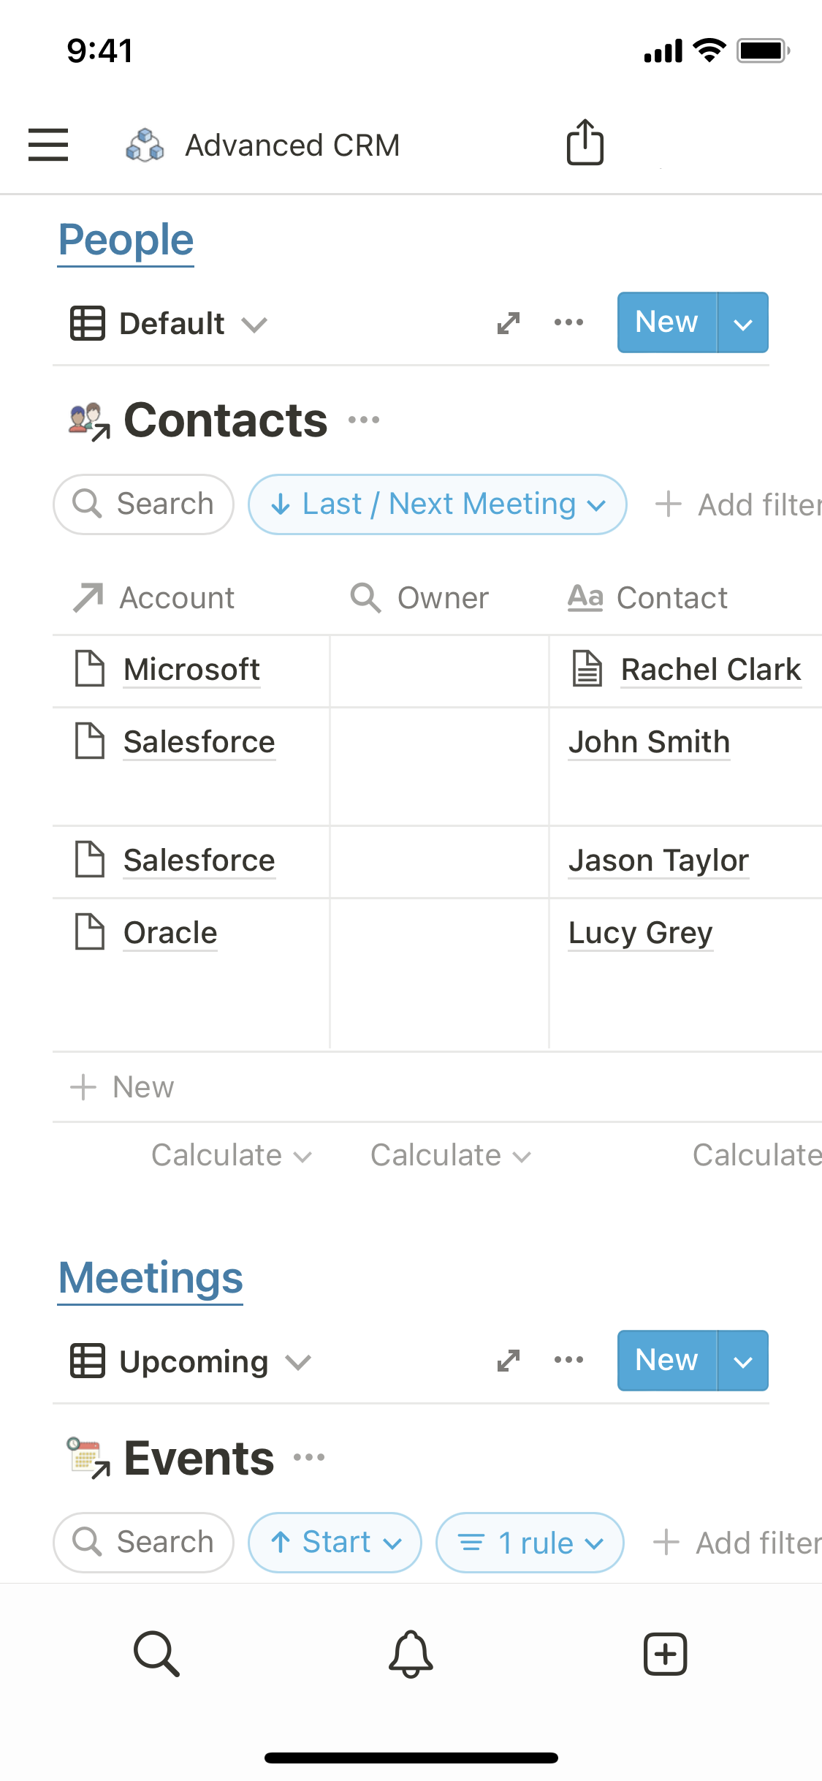Open People view options ellipsis
822x1781 pixels.
(568, 322)
